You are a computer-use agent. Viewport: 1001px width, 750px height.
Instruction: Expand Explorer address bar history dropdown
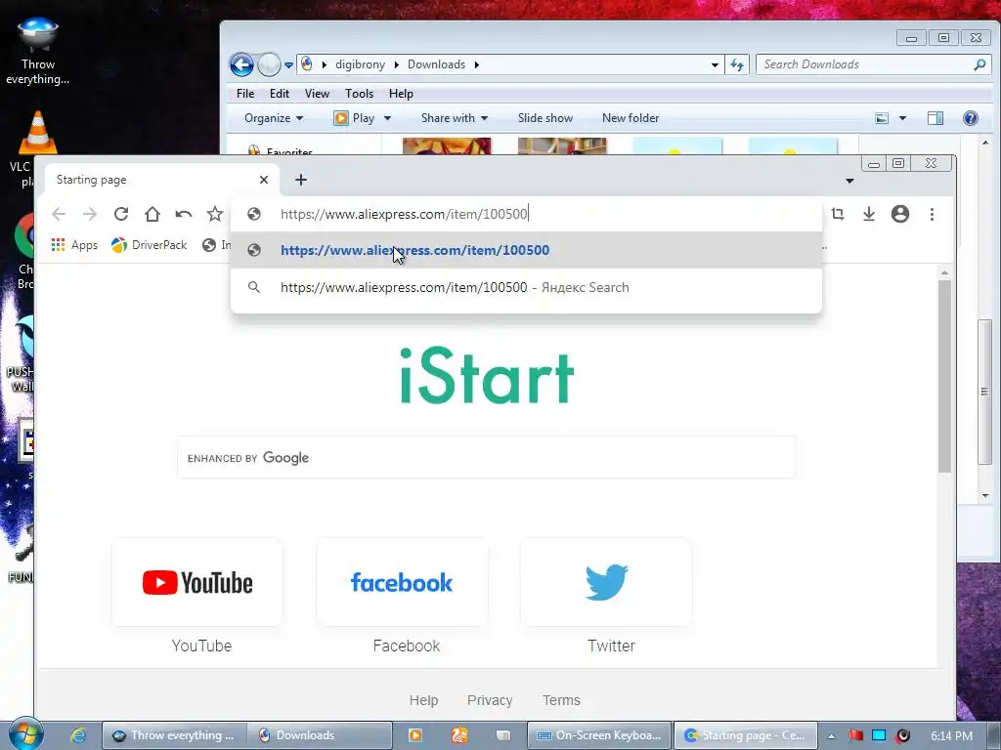tap(715, 64)
